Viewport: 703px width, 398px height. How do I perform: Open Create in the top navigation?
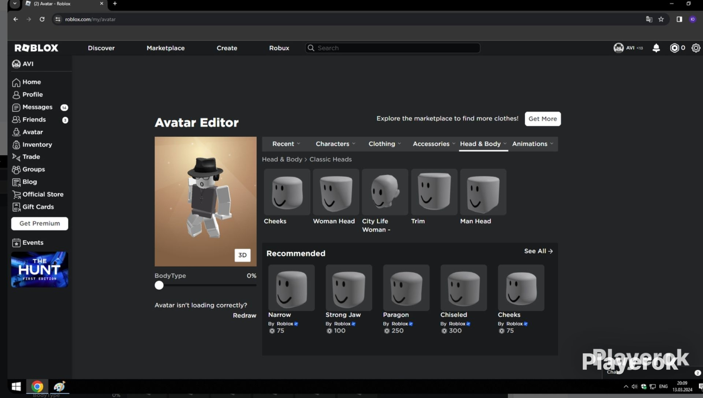click(227, 48)
